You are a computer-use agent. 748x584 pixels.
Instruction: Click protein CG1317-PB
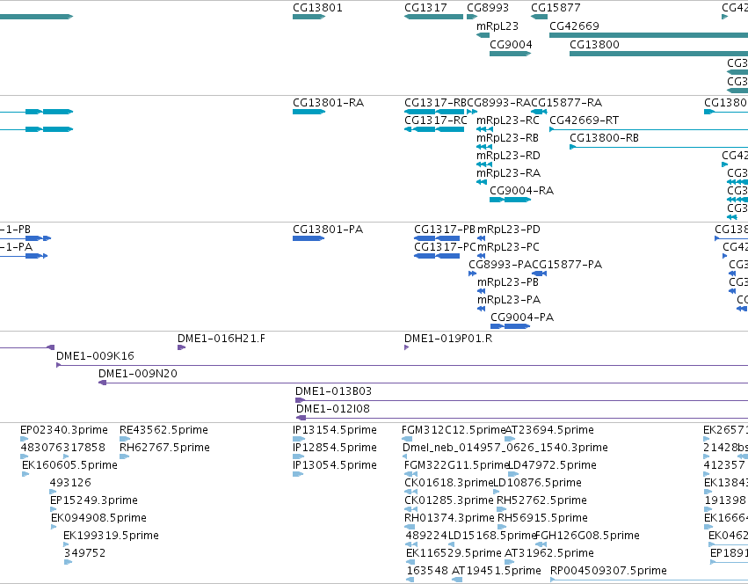pyautogui.click(x=437, y=238)
